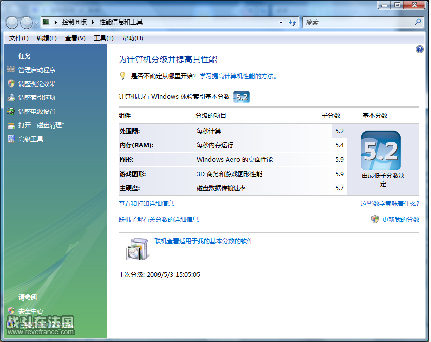The image size is (431, 342).
Task: Click the disk cleanup icon in sidebar
Action: (11, 125)
